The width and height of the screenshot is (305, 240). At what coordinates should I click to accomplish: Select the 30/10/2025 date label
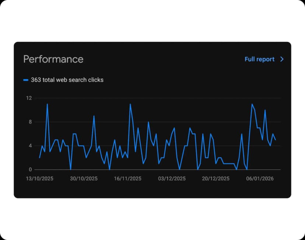pos(84,179)
